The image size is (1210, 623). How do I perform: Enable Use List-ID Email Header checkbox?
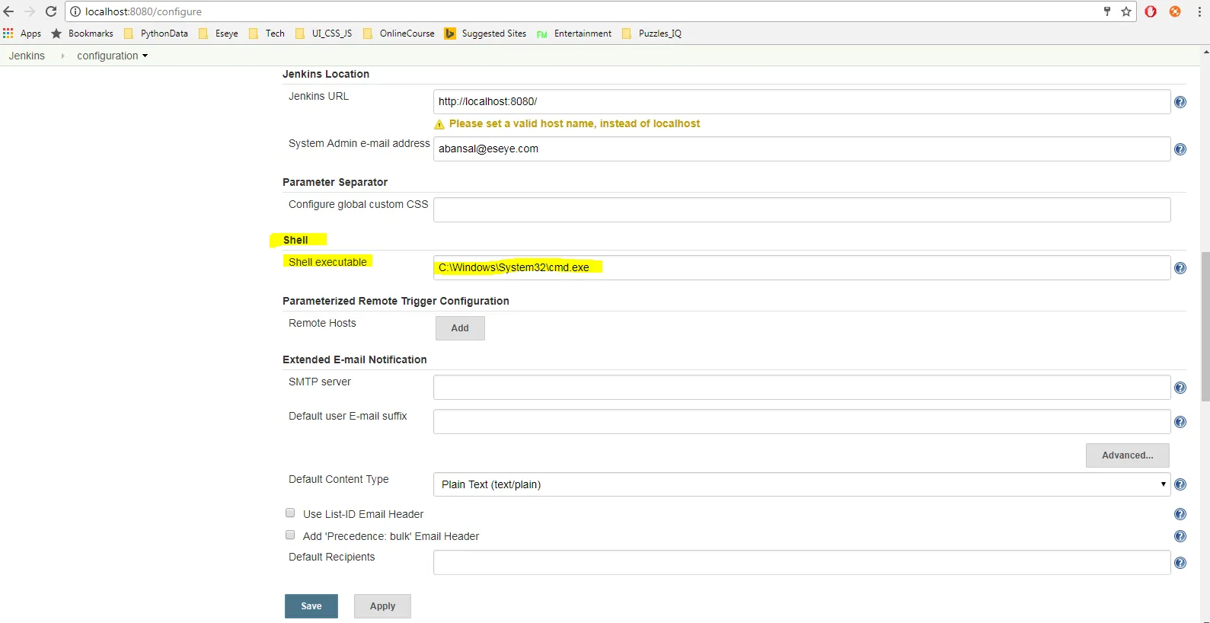click(290, 513)
